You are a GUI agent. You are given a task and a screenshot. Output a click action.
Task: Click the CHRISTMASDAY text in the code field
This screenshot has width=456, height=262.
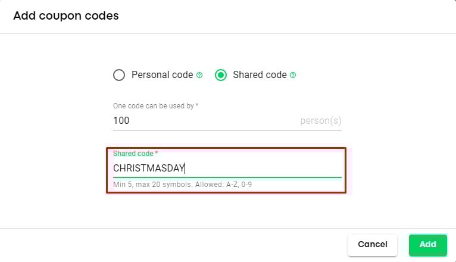[x=149, y=168]
